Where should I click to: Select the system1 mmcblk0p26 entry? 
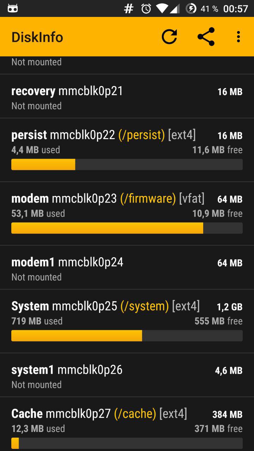[127, 375]
